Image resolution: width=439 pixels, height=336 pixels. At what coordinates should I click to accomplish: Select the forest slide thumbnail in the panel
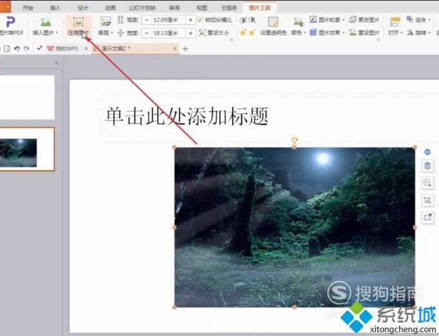[26, 149]
